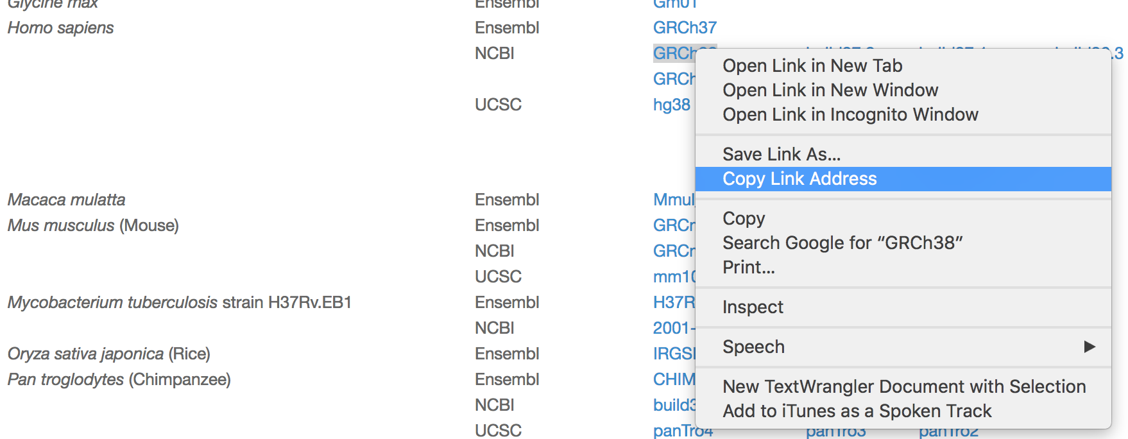Open the H37Rv Ensembl link for Mycobacterium

tap(674, 302)
